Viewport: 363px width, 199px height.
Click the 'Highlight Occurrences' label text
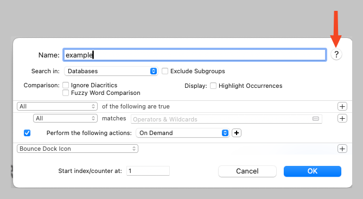point(251,86)
